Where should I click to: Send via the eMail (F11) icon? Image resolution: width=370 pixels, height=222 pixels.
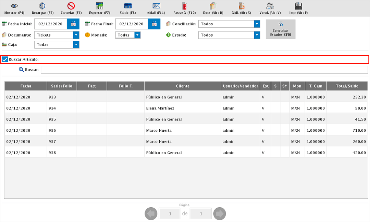click(x=156, y=6)
